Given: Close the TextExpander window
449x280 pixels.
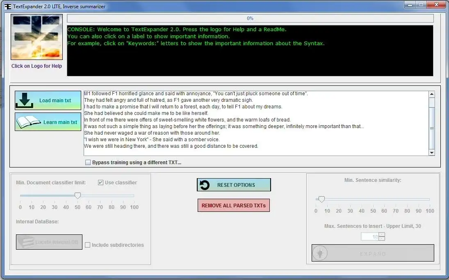Looking at the screenshot, I should tap(436, 5).
